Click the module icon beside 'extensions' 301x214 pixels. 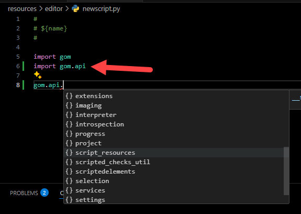click(69, 96)
